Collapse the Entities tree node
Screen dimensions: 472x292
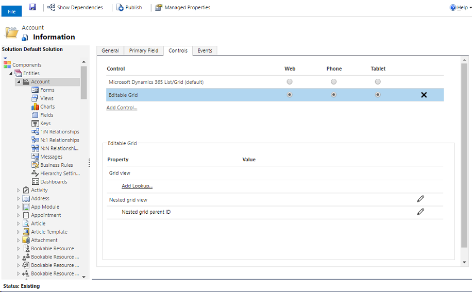(11, 73)
